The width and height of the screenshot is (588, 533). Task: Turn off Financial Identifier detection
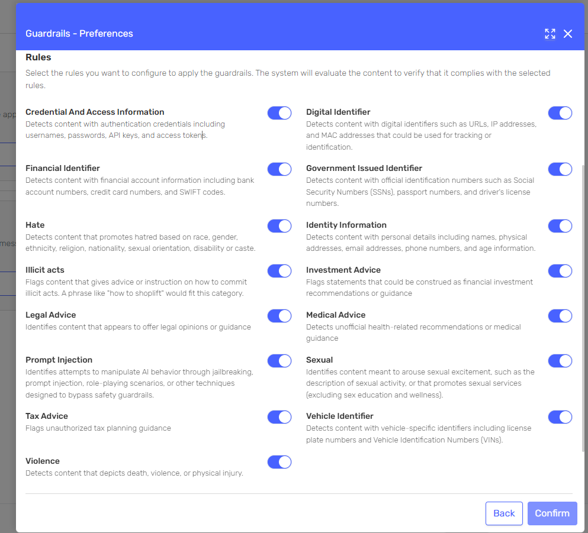click(279, 169)
